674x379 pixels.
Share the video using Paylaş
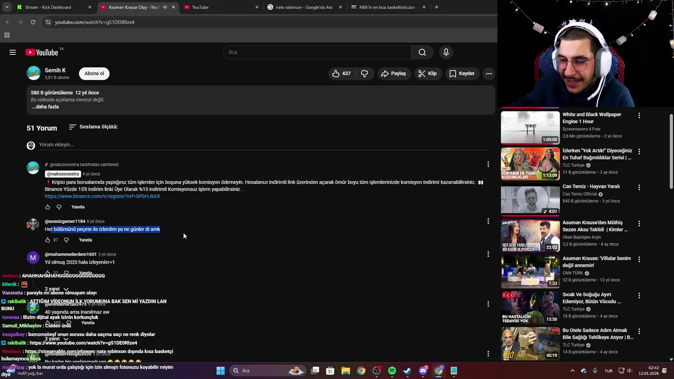click(394, 74)
